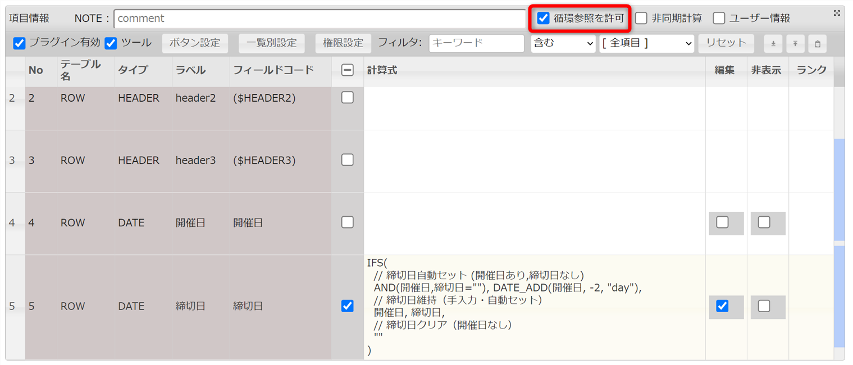853x365 pixels.
Task: Click the fullscreen expand icon
Action: coord(837,13)
